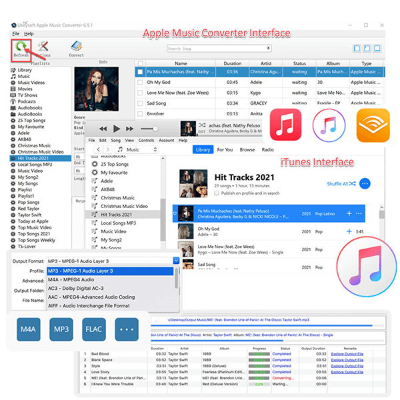Open the File menu in converter
Image resolution: width=400 pixels, height=400 pixels.
[x=15, y=34]
